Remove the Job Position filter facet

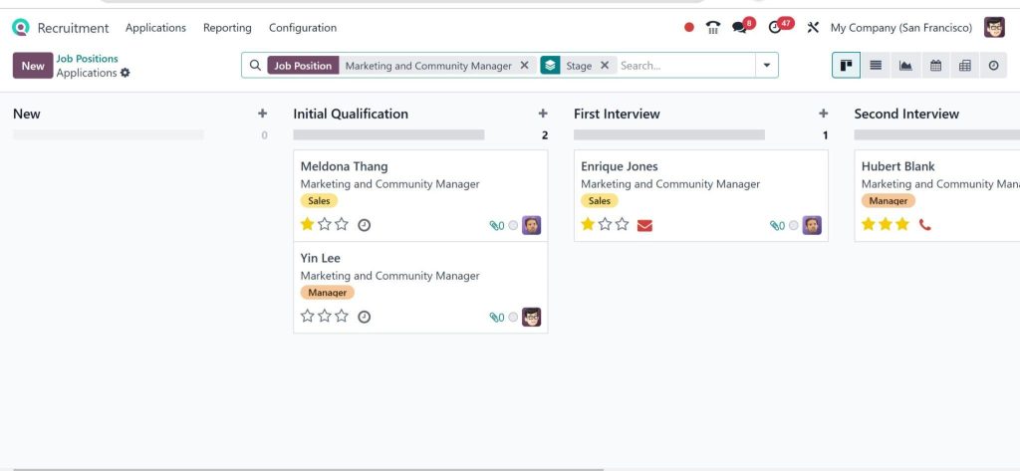pos(524,65)
